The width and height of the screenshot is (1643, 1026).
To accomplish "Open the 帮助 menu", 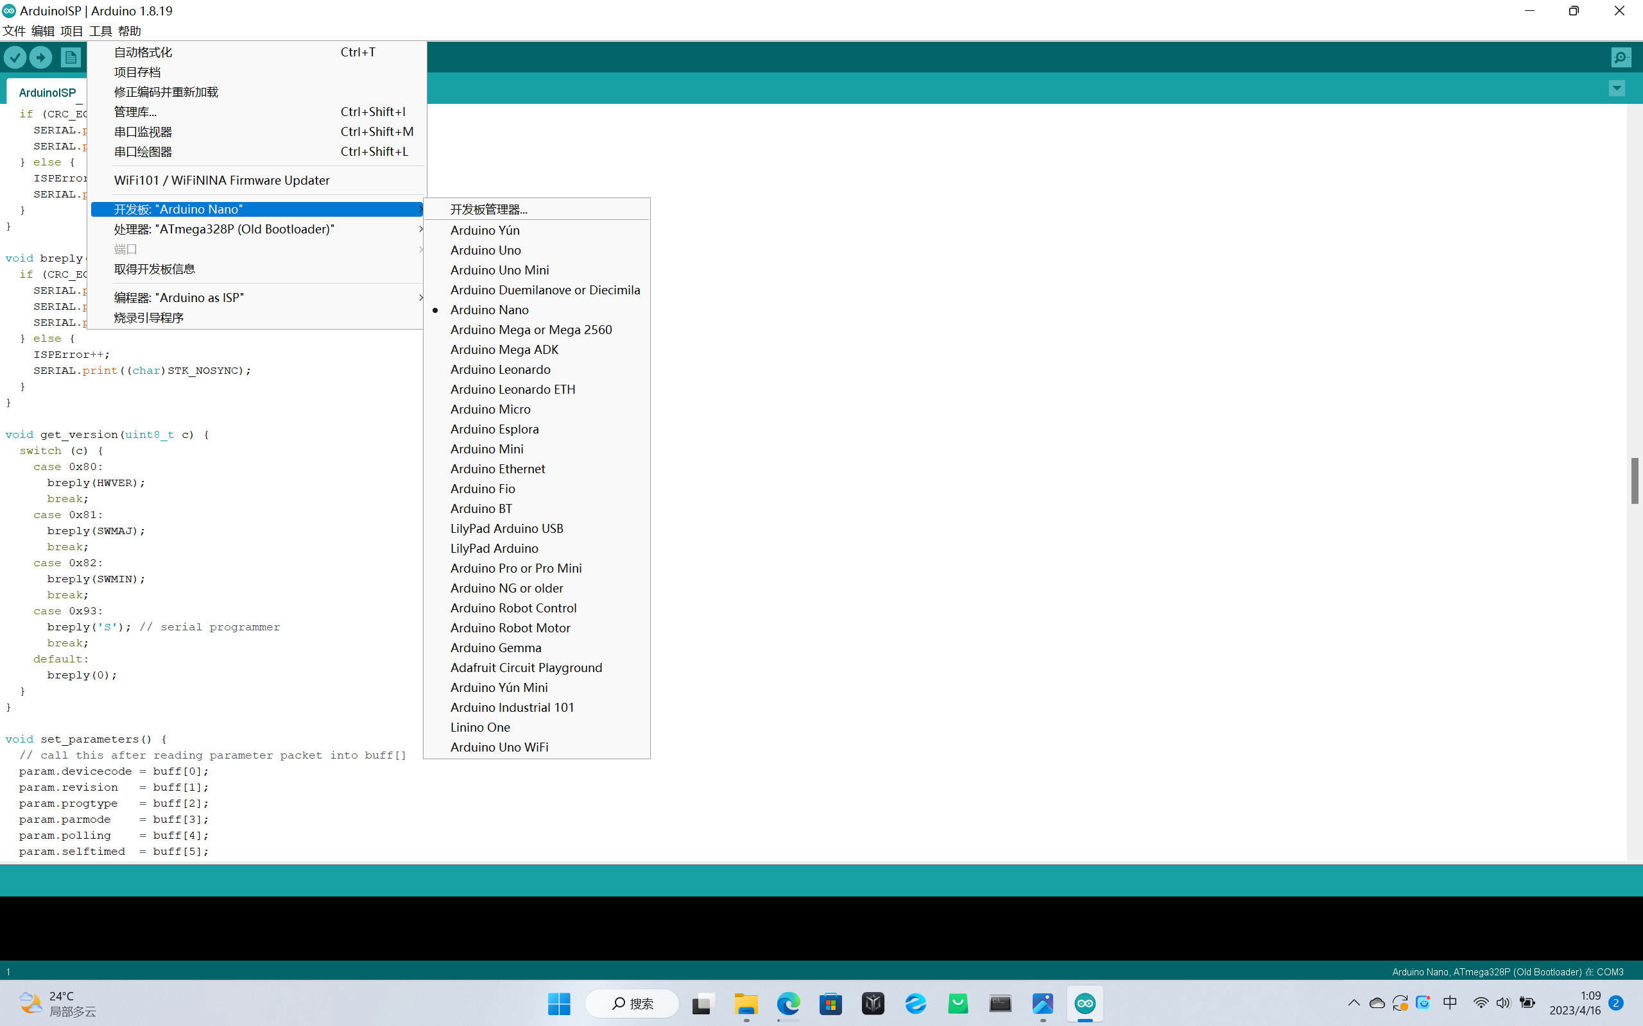I will click(x=129, y=31).
